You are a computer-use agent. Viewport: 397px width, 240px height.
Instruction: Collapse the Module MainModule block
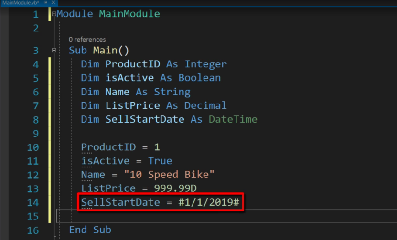[54, 14]
